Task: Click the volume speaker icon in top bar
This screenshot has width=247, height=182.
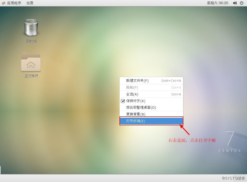Action: 235,3
